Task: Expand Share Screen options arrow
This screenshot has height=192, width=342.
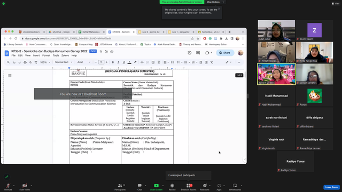Action: point(163,186)
